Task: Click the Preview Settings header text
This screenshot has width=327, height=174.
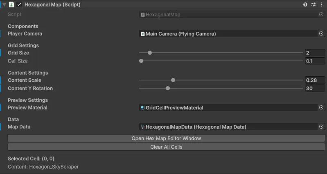Action: click(28, 100)
